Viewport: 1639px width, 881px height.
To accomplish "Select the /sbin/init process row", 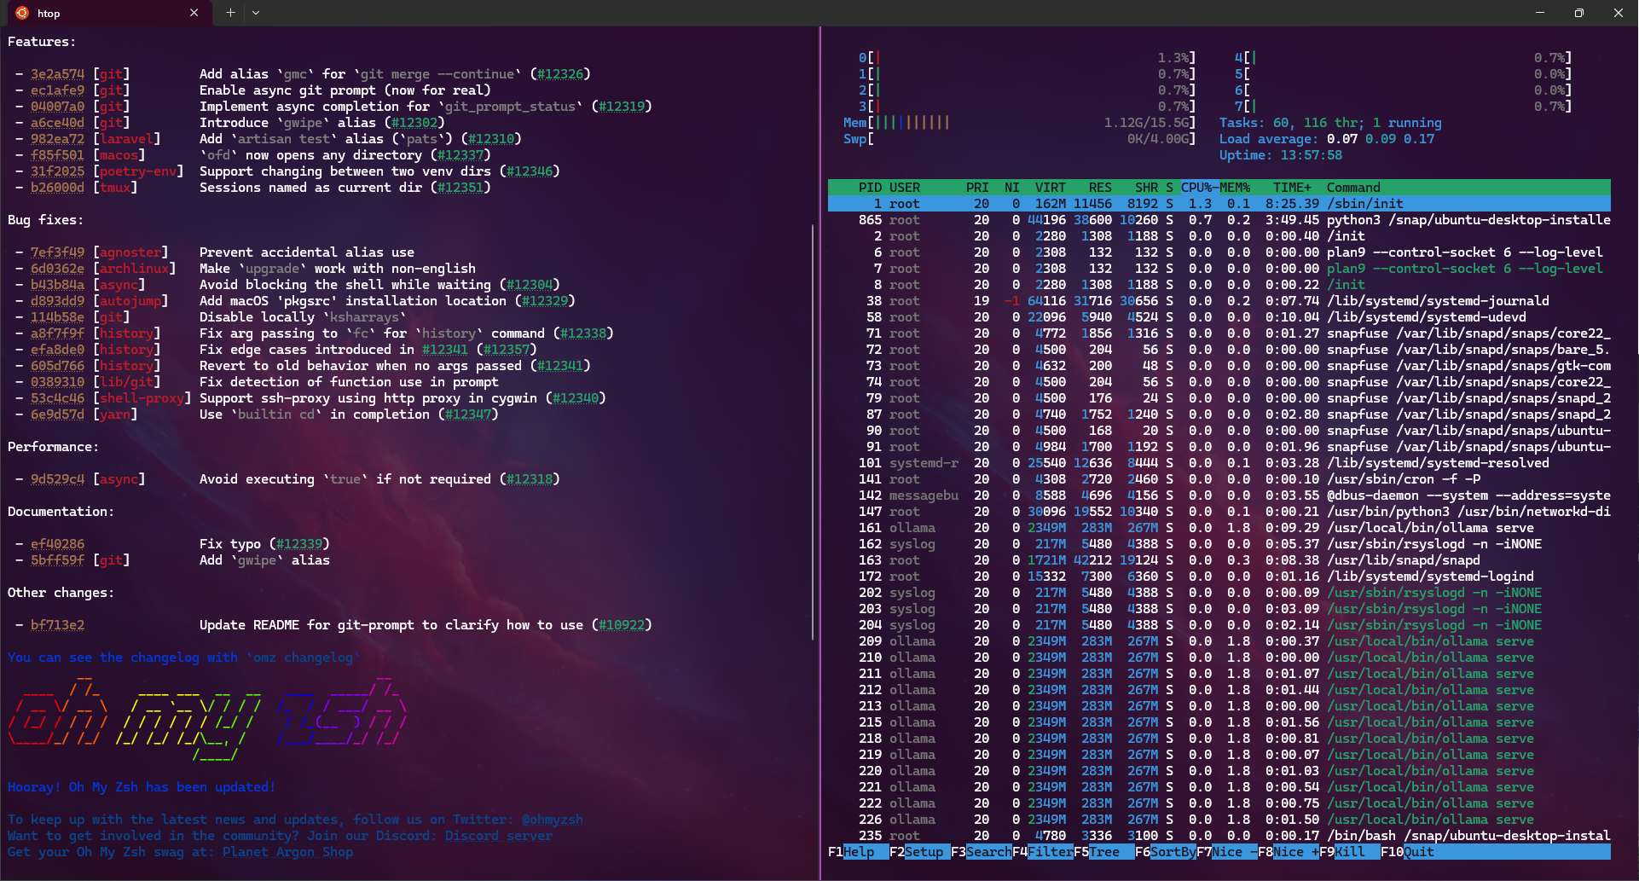I will click(1219, 204).
